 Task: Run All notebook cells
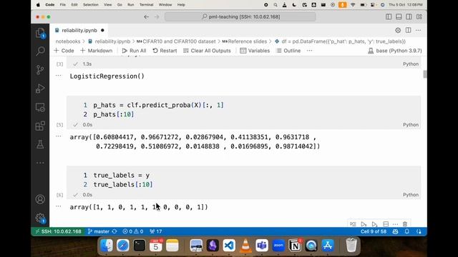134,51
